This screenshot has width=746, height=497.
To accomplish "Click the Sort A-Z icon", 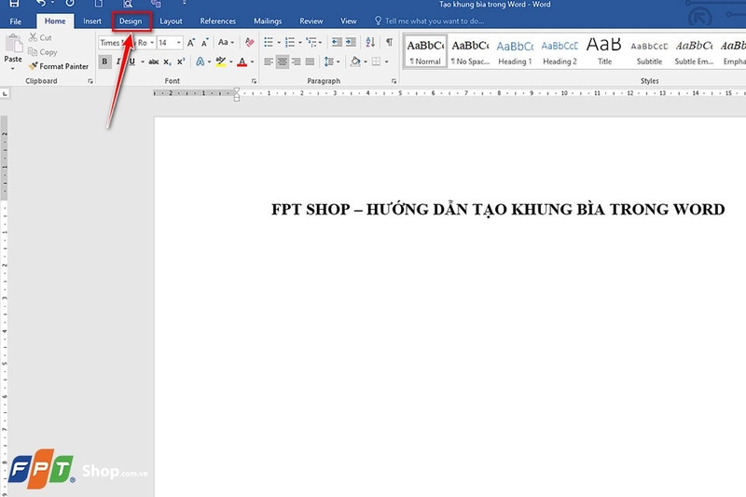I will click(370, 42).
